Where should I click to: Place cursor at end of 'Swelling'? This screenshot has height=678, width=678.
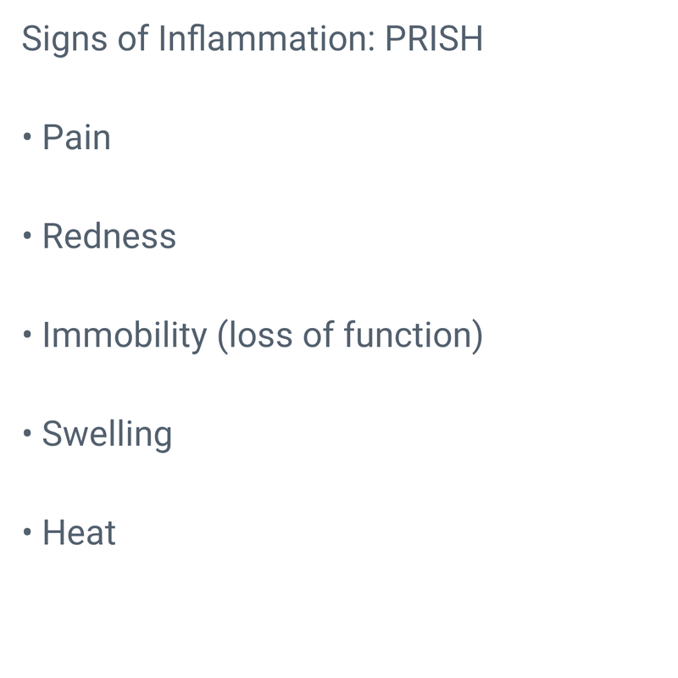[x=172, y=435]
